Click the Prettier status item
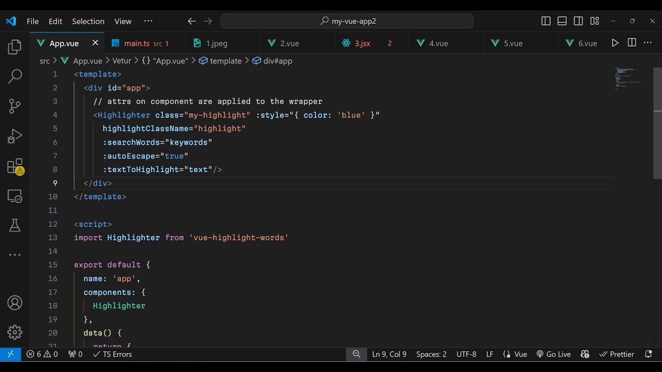The height and width of the screenshot is (372, 662). pos(616,354)
